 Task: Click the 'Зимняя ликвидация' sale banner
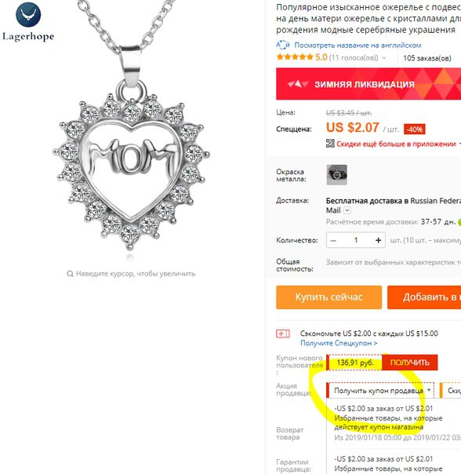(368, 84)
